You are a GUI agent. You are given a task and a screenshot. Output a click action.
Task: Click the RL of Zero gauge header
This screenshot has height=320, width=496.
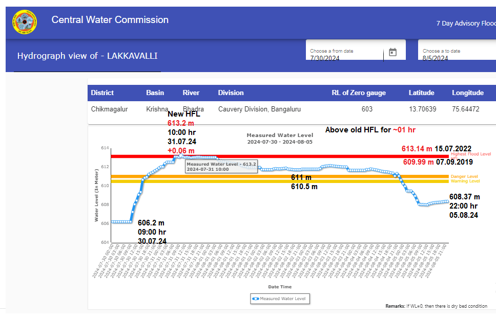(x=359, y=93)
